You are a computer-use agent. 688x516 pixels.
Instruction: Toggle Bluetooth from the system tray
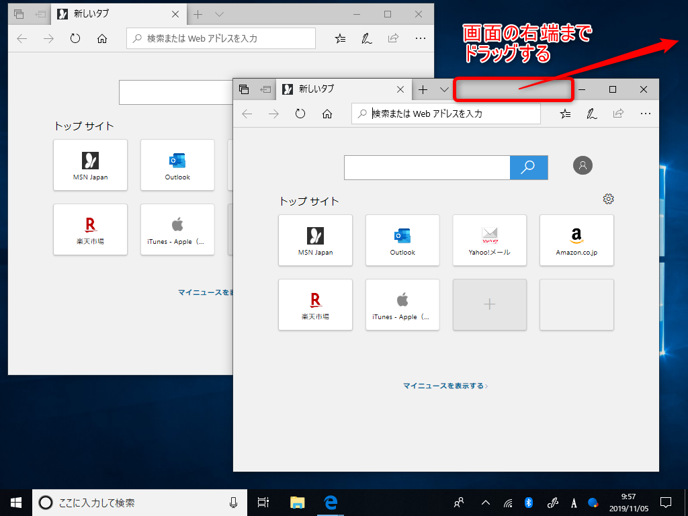tap(529, 503)
